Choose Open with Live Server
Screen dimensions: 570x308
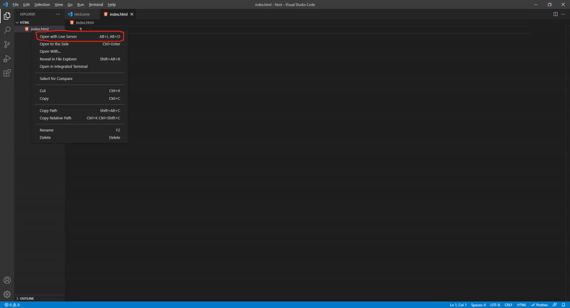point(80,36)
